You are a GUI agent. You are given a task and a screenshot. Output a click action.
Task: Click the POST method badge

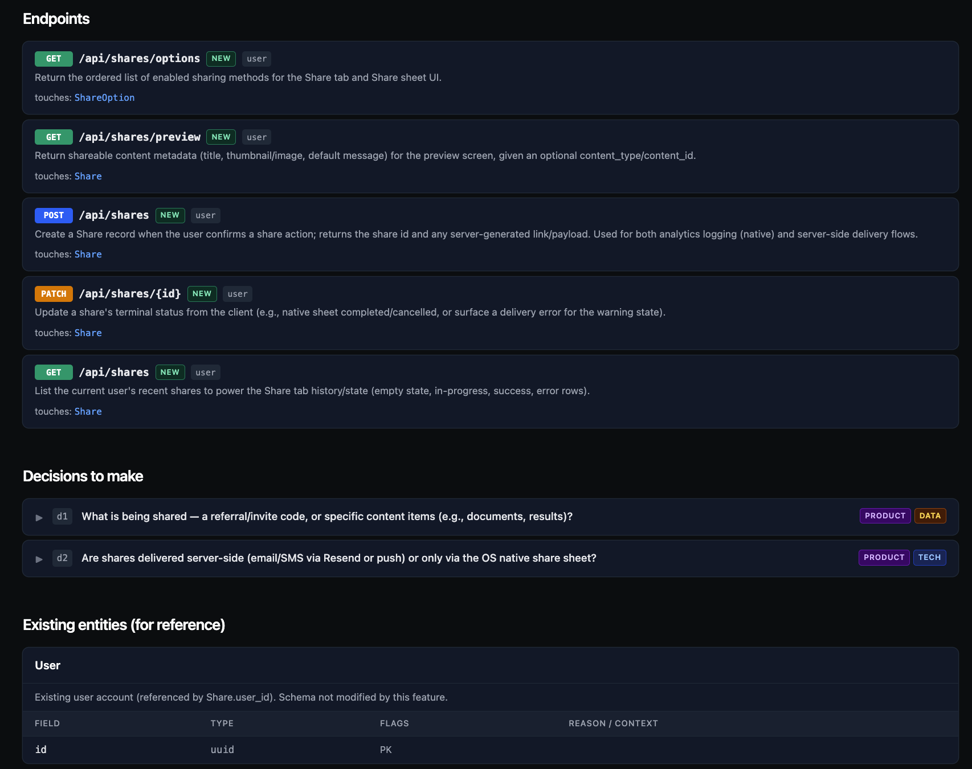pos(54,215)
